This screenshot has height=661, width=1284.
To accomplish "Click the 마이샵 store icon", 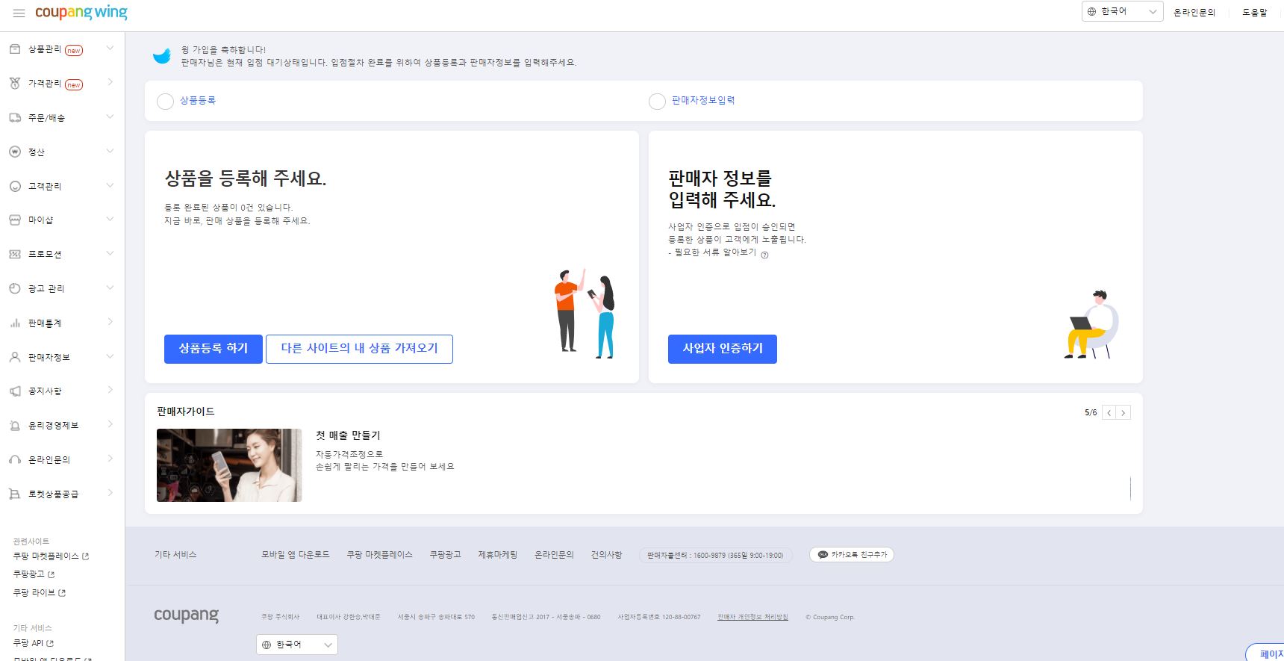I will pyautogui.click(x=15, y=220).
